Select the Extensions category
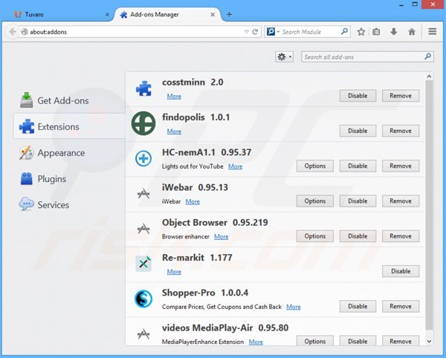The image size is (446, 358). tap(69, 126)
